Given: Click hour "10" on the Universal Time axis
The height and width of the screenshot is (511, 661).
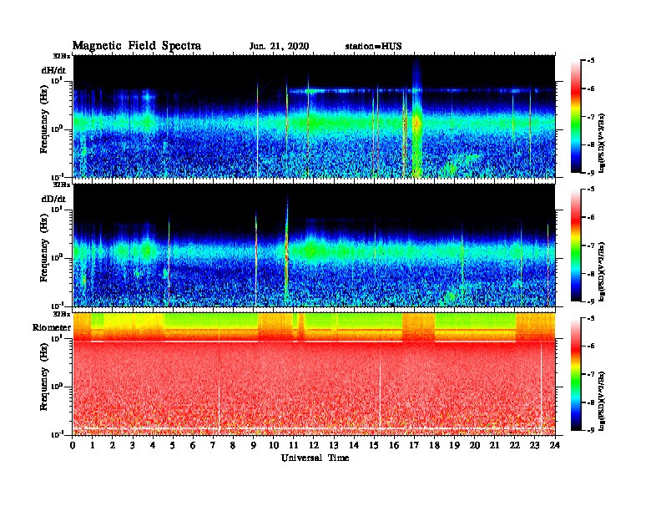Looking at the screenshot, I should coord(274,445).
